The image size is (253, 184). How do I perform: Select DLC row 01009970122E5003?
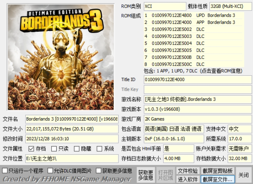194,36
